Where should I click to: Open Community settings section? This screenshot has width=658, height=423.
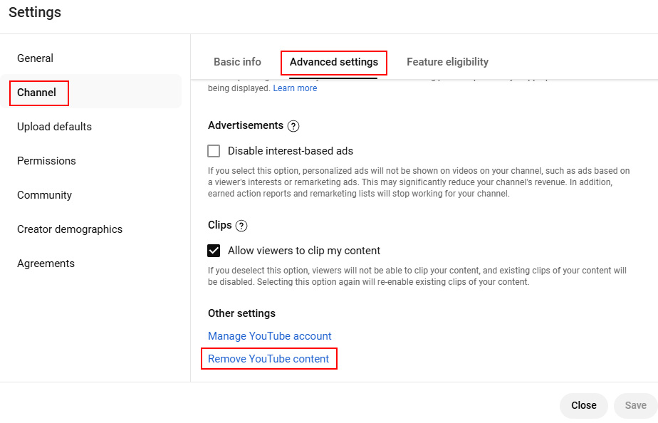44,195
